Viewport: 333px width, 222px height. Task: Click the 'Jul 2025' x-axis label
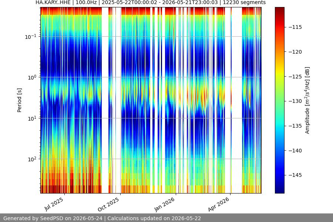(x=54, y=204)
